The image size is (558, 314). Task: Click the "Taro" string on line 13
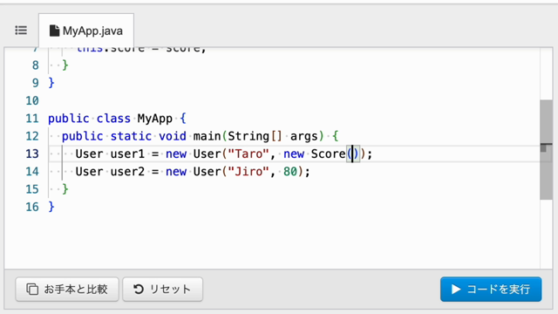[x=248, y=154]
